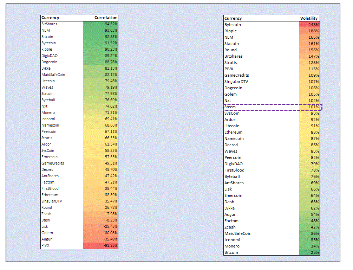Viewport: 353px width, 270px height.
Task: Select Decred in the volatility table
Action: pos(231,145)
